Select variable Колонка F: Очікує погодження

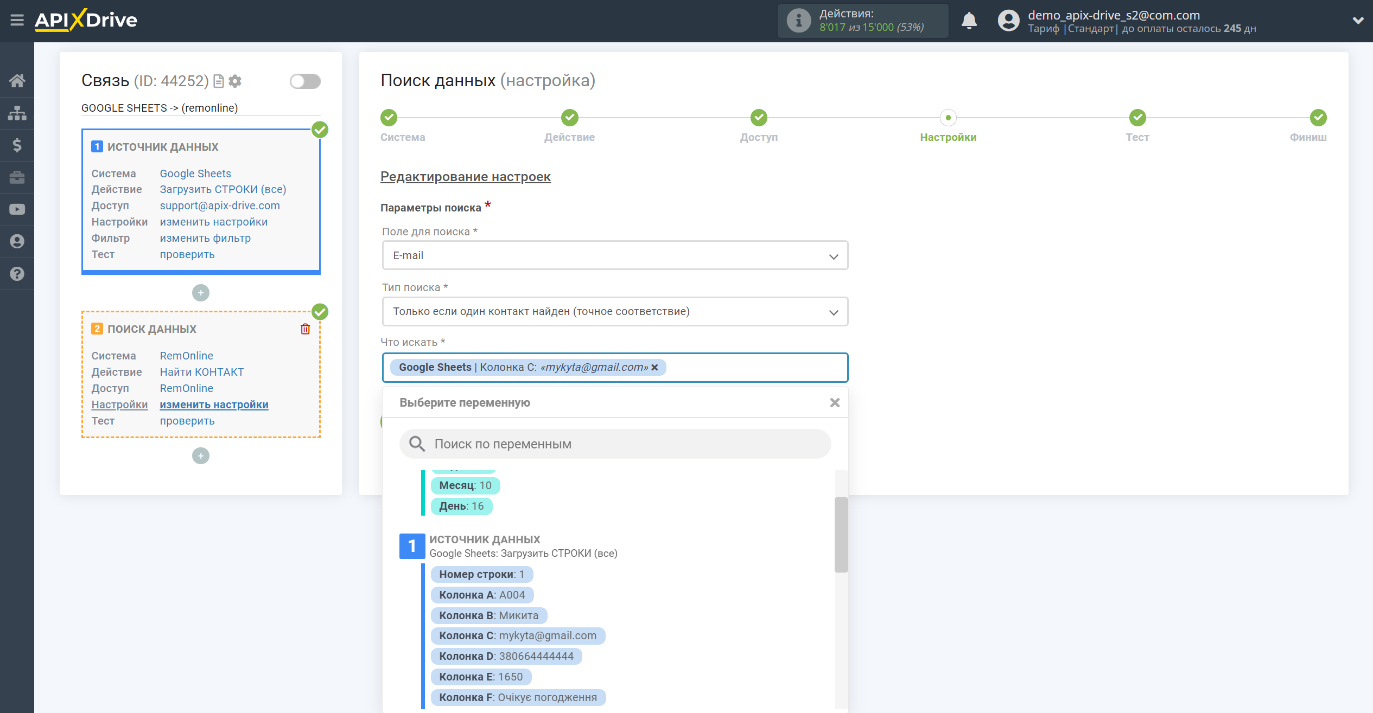pyautogui.click(x=518, y=697)
